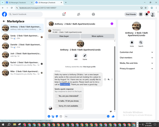Send quick response 'Sorry, it's not available.'

[x=68, y=106]
